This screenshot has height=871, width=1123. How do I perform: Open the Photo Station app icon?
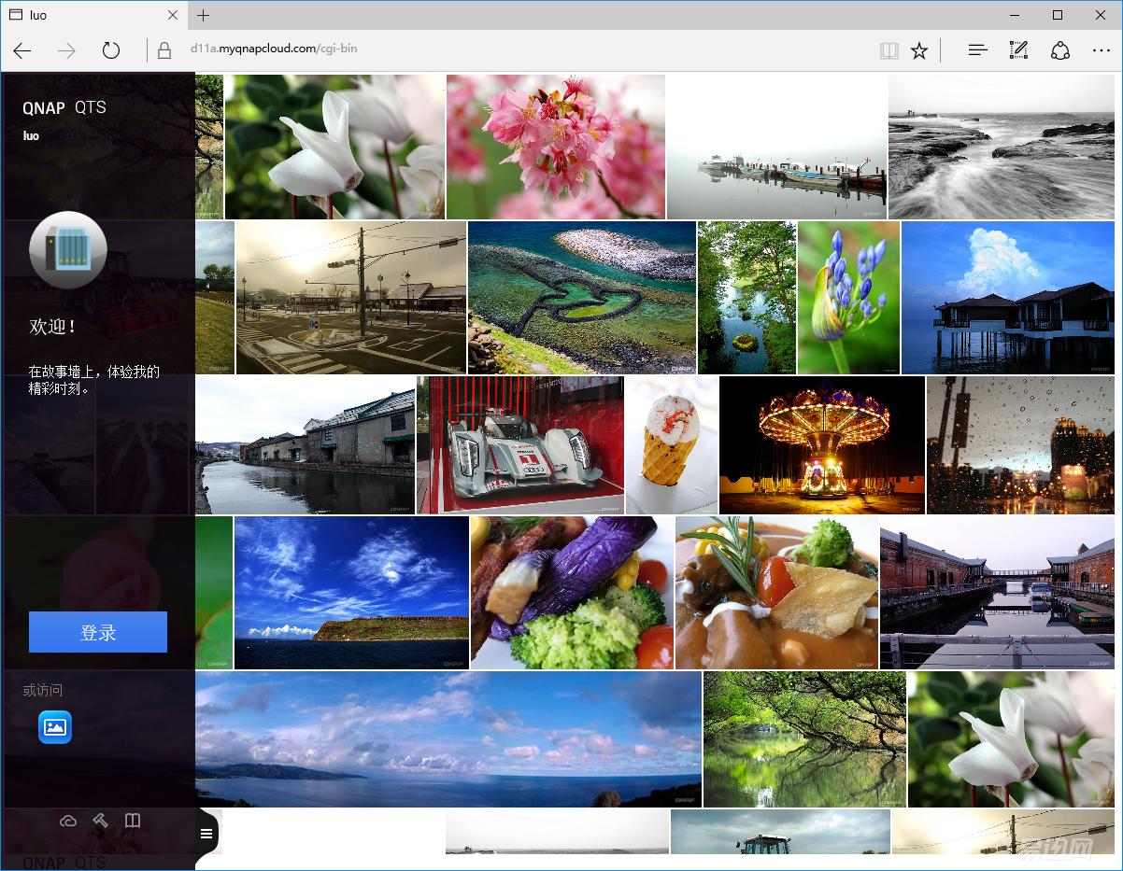point(55,727)
